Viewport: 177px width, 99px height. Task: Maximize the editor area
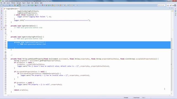point(172,8)
